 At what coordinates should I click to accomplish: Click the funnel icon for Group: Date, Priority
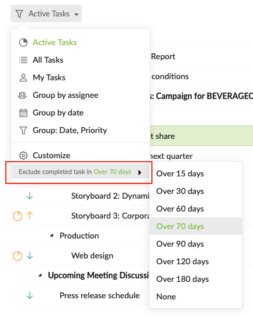click(x=23, y=131)
